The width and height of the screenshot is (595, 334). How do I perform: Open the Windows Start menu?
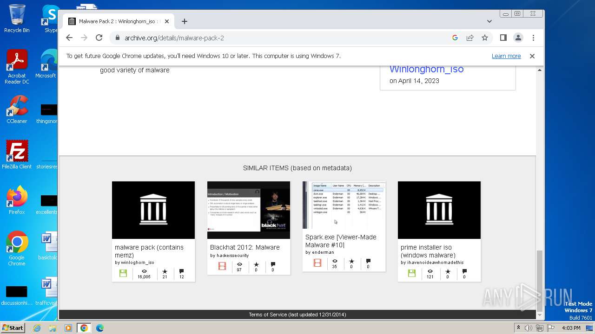tap(13, 328)
